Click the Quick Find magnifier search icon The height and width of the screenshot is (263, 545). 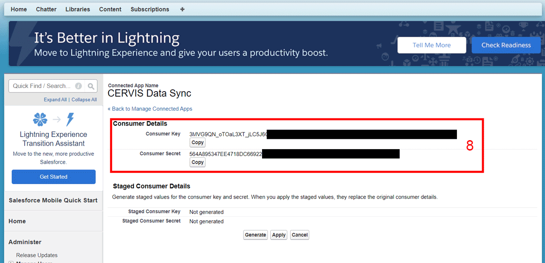pos(91,86)
